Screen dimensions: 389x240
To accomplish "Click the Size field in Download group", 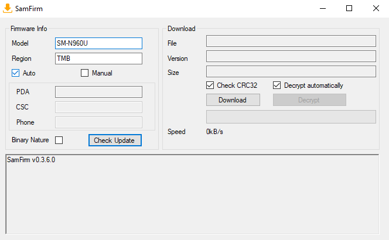I will coord(291,71).
